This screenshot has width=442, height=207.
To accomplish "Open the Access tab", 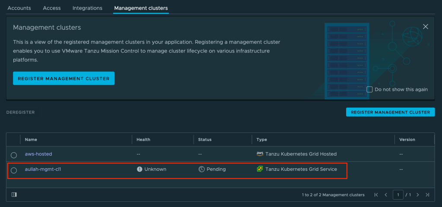I will pos(52,8).
